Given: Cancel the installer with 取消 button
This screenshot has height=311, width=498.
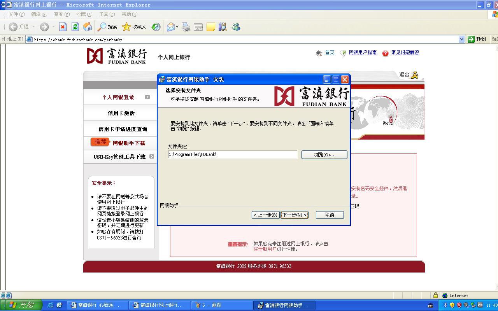Looking at the screenshot, I should point(330,215).
